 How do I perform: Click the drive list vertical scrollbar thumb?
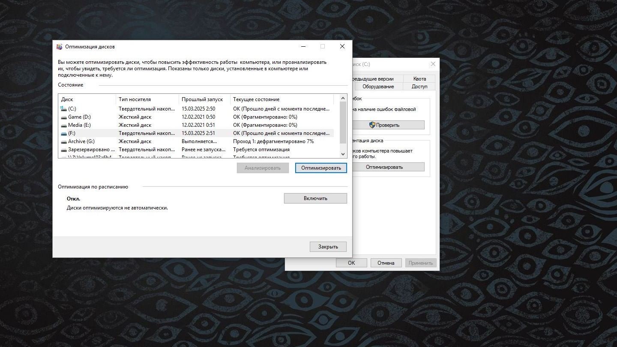tap(343, 123)
